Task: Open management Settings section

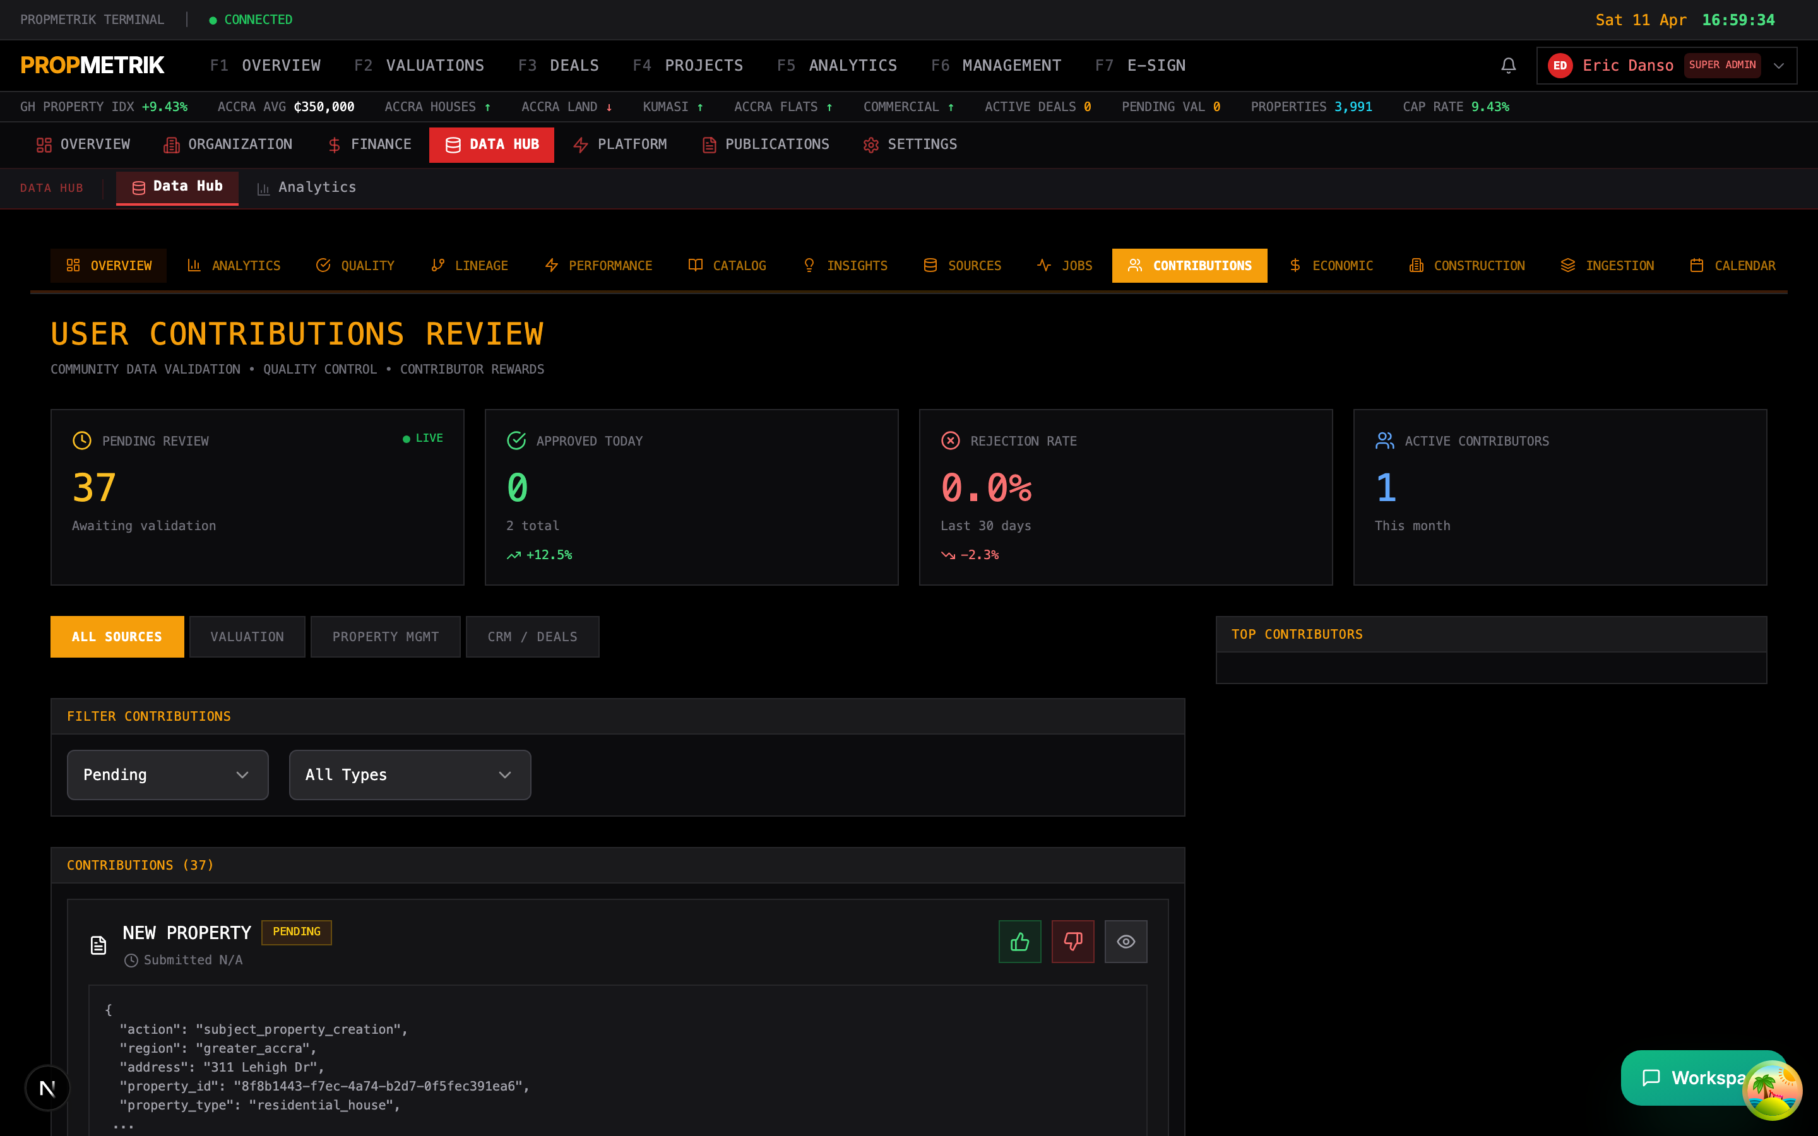Action: click(910, 145)
